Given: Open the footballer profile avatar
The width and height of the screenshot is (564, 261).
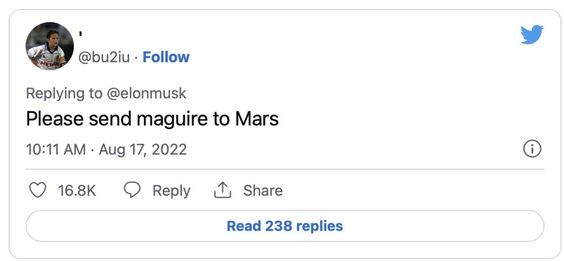Looking at the screenshot, I should (x=50, y=46).
